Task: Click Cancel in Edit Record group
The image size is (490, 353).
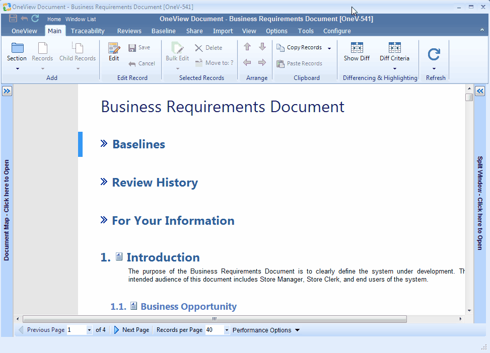Action: [x=142, y=63]
